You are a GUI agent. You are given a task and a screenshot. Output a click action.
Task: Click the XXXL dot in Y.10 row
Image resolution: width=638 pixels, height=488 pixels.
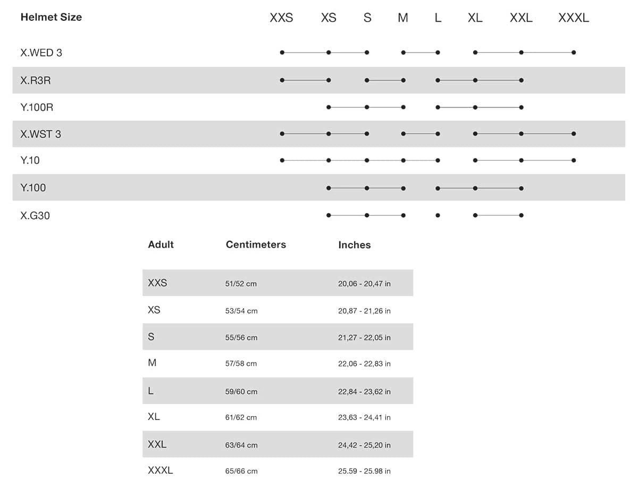[x=574, y=161]
